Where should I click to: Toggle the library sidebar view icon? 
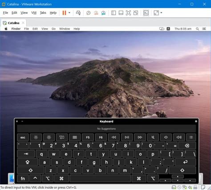(x=114, y=13)
